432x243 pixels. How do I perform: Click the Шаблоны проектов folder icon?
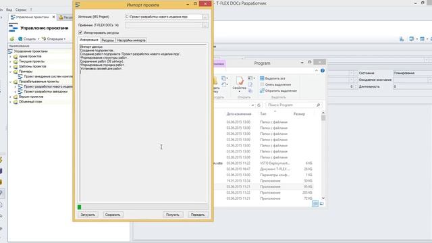pos(16,66)
